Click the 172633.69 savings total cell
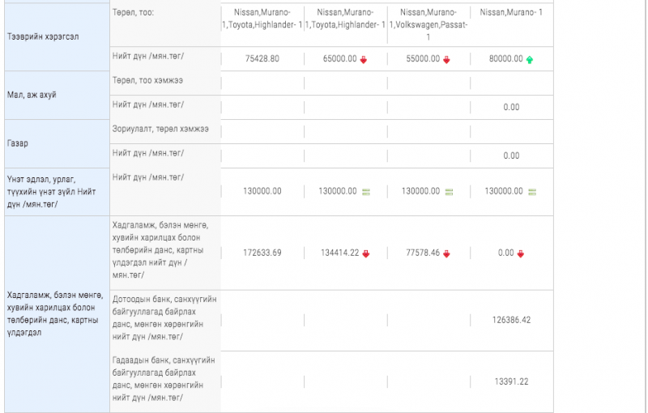The height and width of the screenshot is (413, 648). [x=262, y=253]
